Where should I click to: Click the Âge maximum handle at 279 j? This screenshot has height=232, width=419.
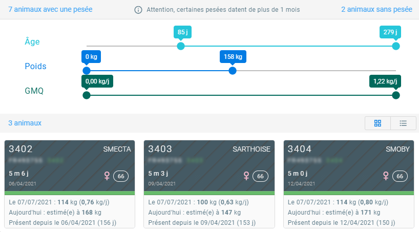[x=396, y=46]
